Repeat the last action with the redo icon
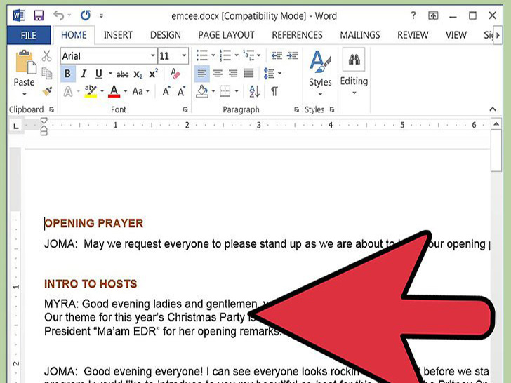The image size is (511, 383). click(x=86, y=15)
